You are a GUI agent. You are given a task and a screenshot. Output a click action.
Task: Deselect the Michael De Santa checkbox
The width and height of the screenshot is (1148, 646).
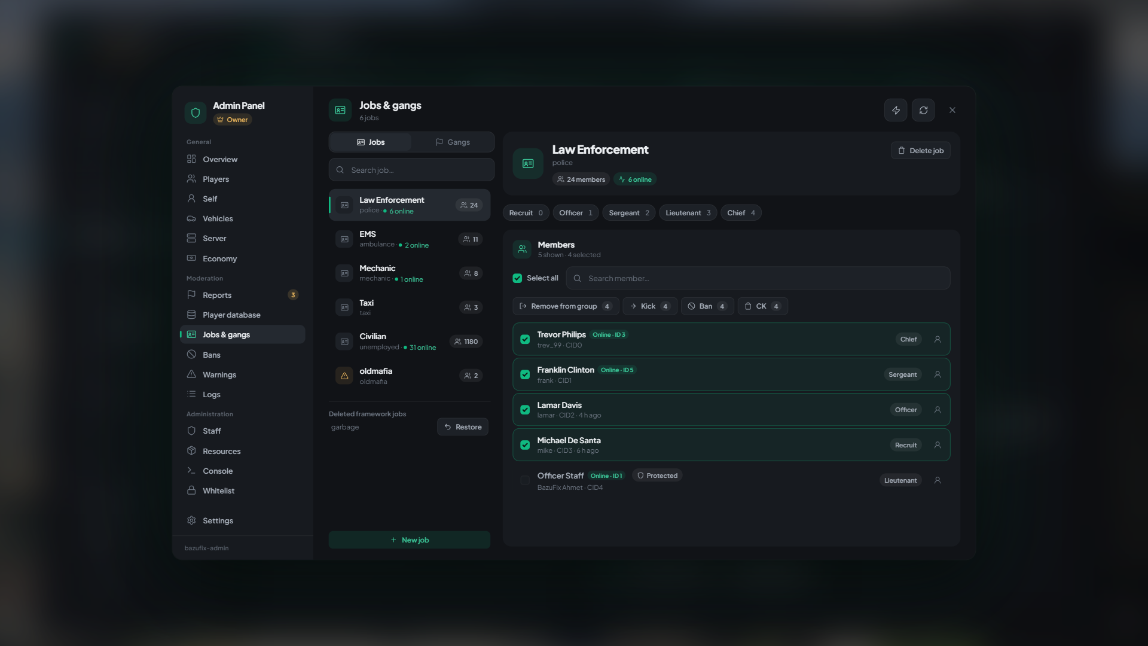coord(525,445)
